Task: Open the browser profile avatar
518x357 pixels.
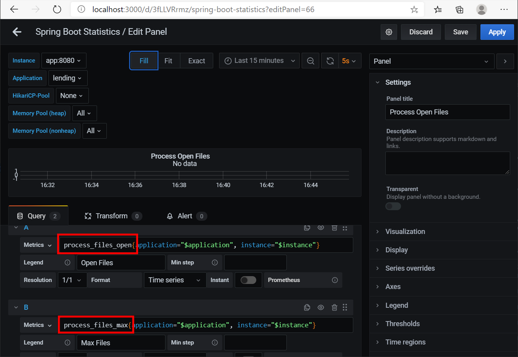Action: click(x=481, y=9)
